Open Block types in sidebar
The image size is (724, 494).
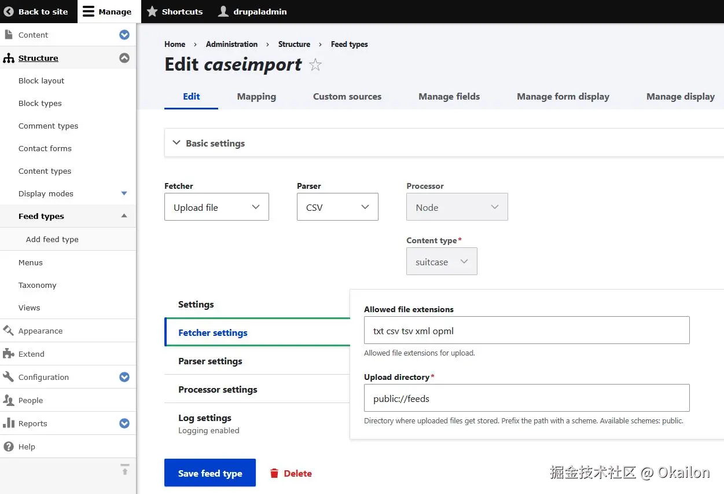coord(40,103)
